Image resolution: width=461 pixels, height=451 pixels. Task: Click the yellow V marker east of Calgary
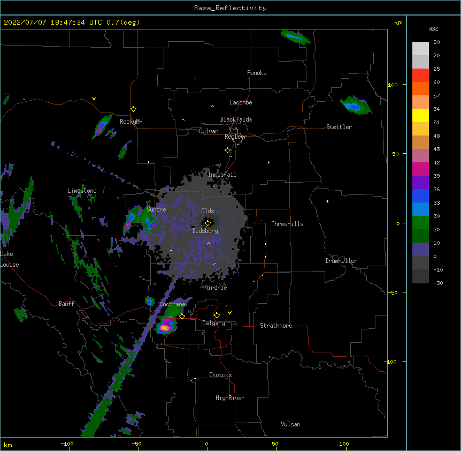click(x=229, y=313)
